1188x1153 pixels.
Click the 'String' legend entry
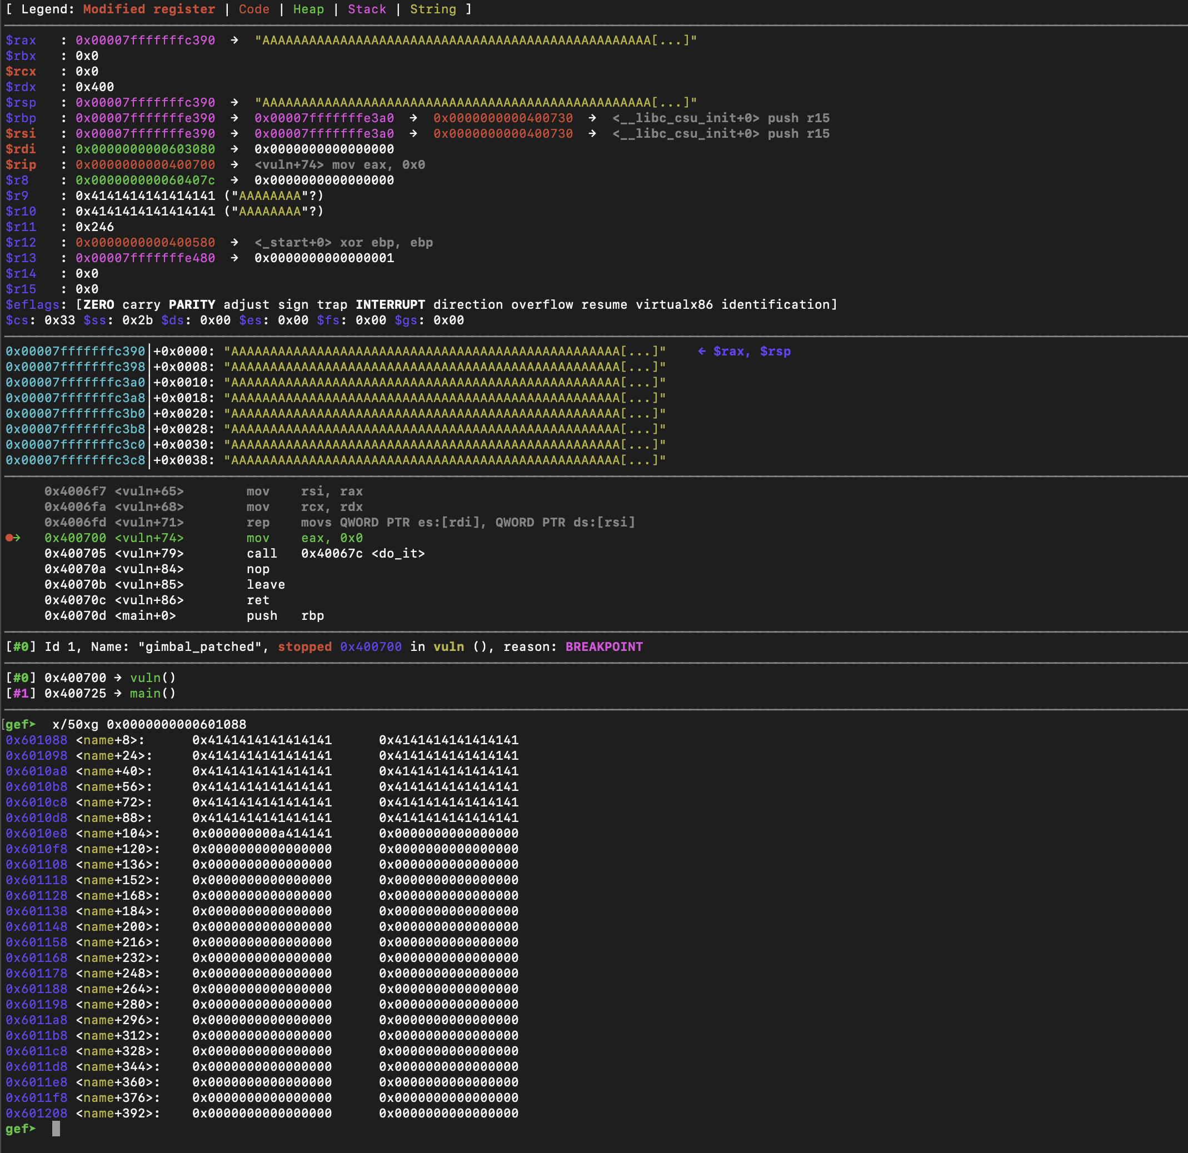433,9
